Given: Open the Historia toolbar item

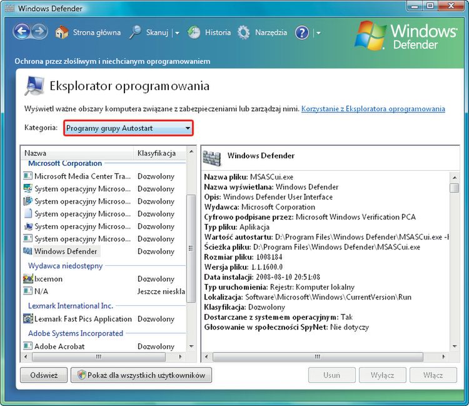Looking at the screenshot, I should click(x=218, y=33).
